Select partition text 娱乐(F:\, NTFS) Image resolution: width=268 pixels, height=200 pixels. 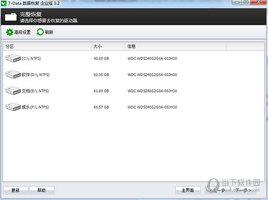click(x=35, y=107)
